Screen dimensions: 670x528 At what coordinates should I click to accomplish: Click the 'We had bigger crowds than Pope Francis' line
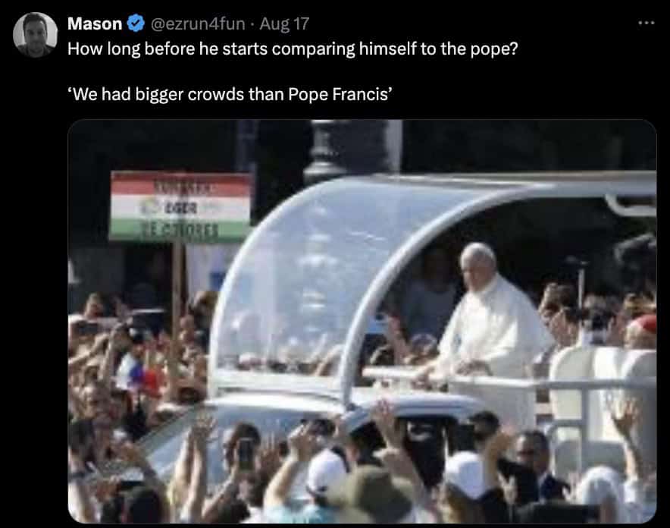pyautogui.click(x=230, y=94)
